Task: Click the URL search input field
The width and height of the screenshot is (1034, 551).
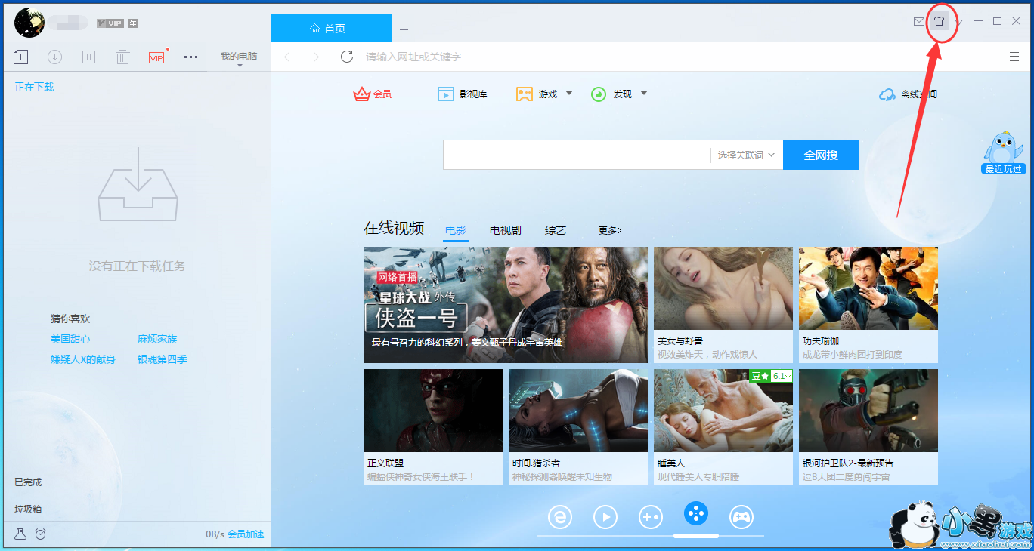Action: click(529, 57)
